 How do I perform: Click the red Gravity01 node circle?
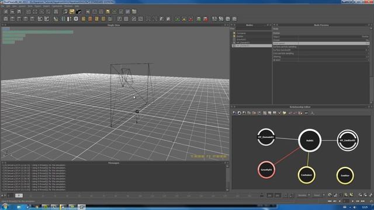point(266,170)
